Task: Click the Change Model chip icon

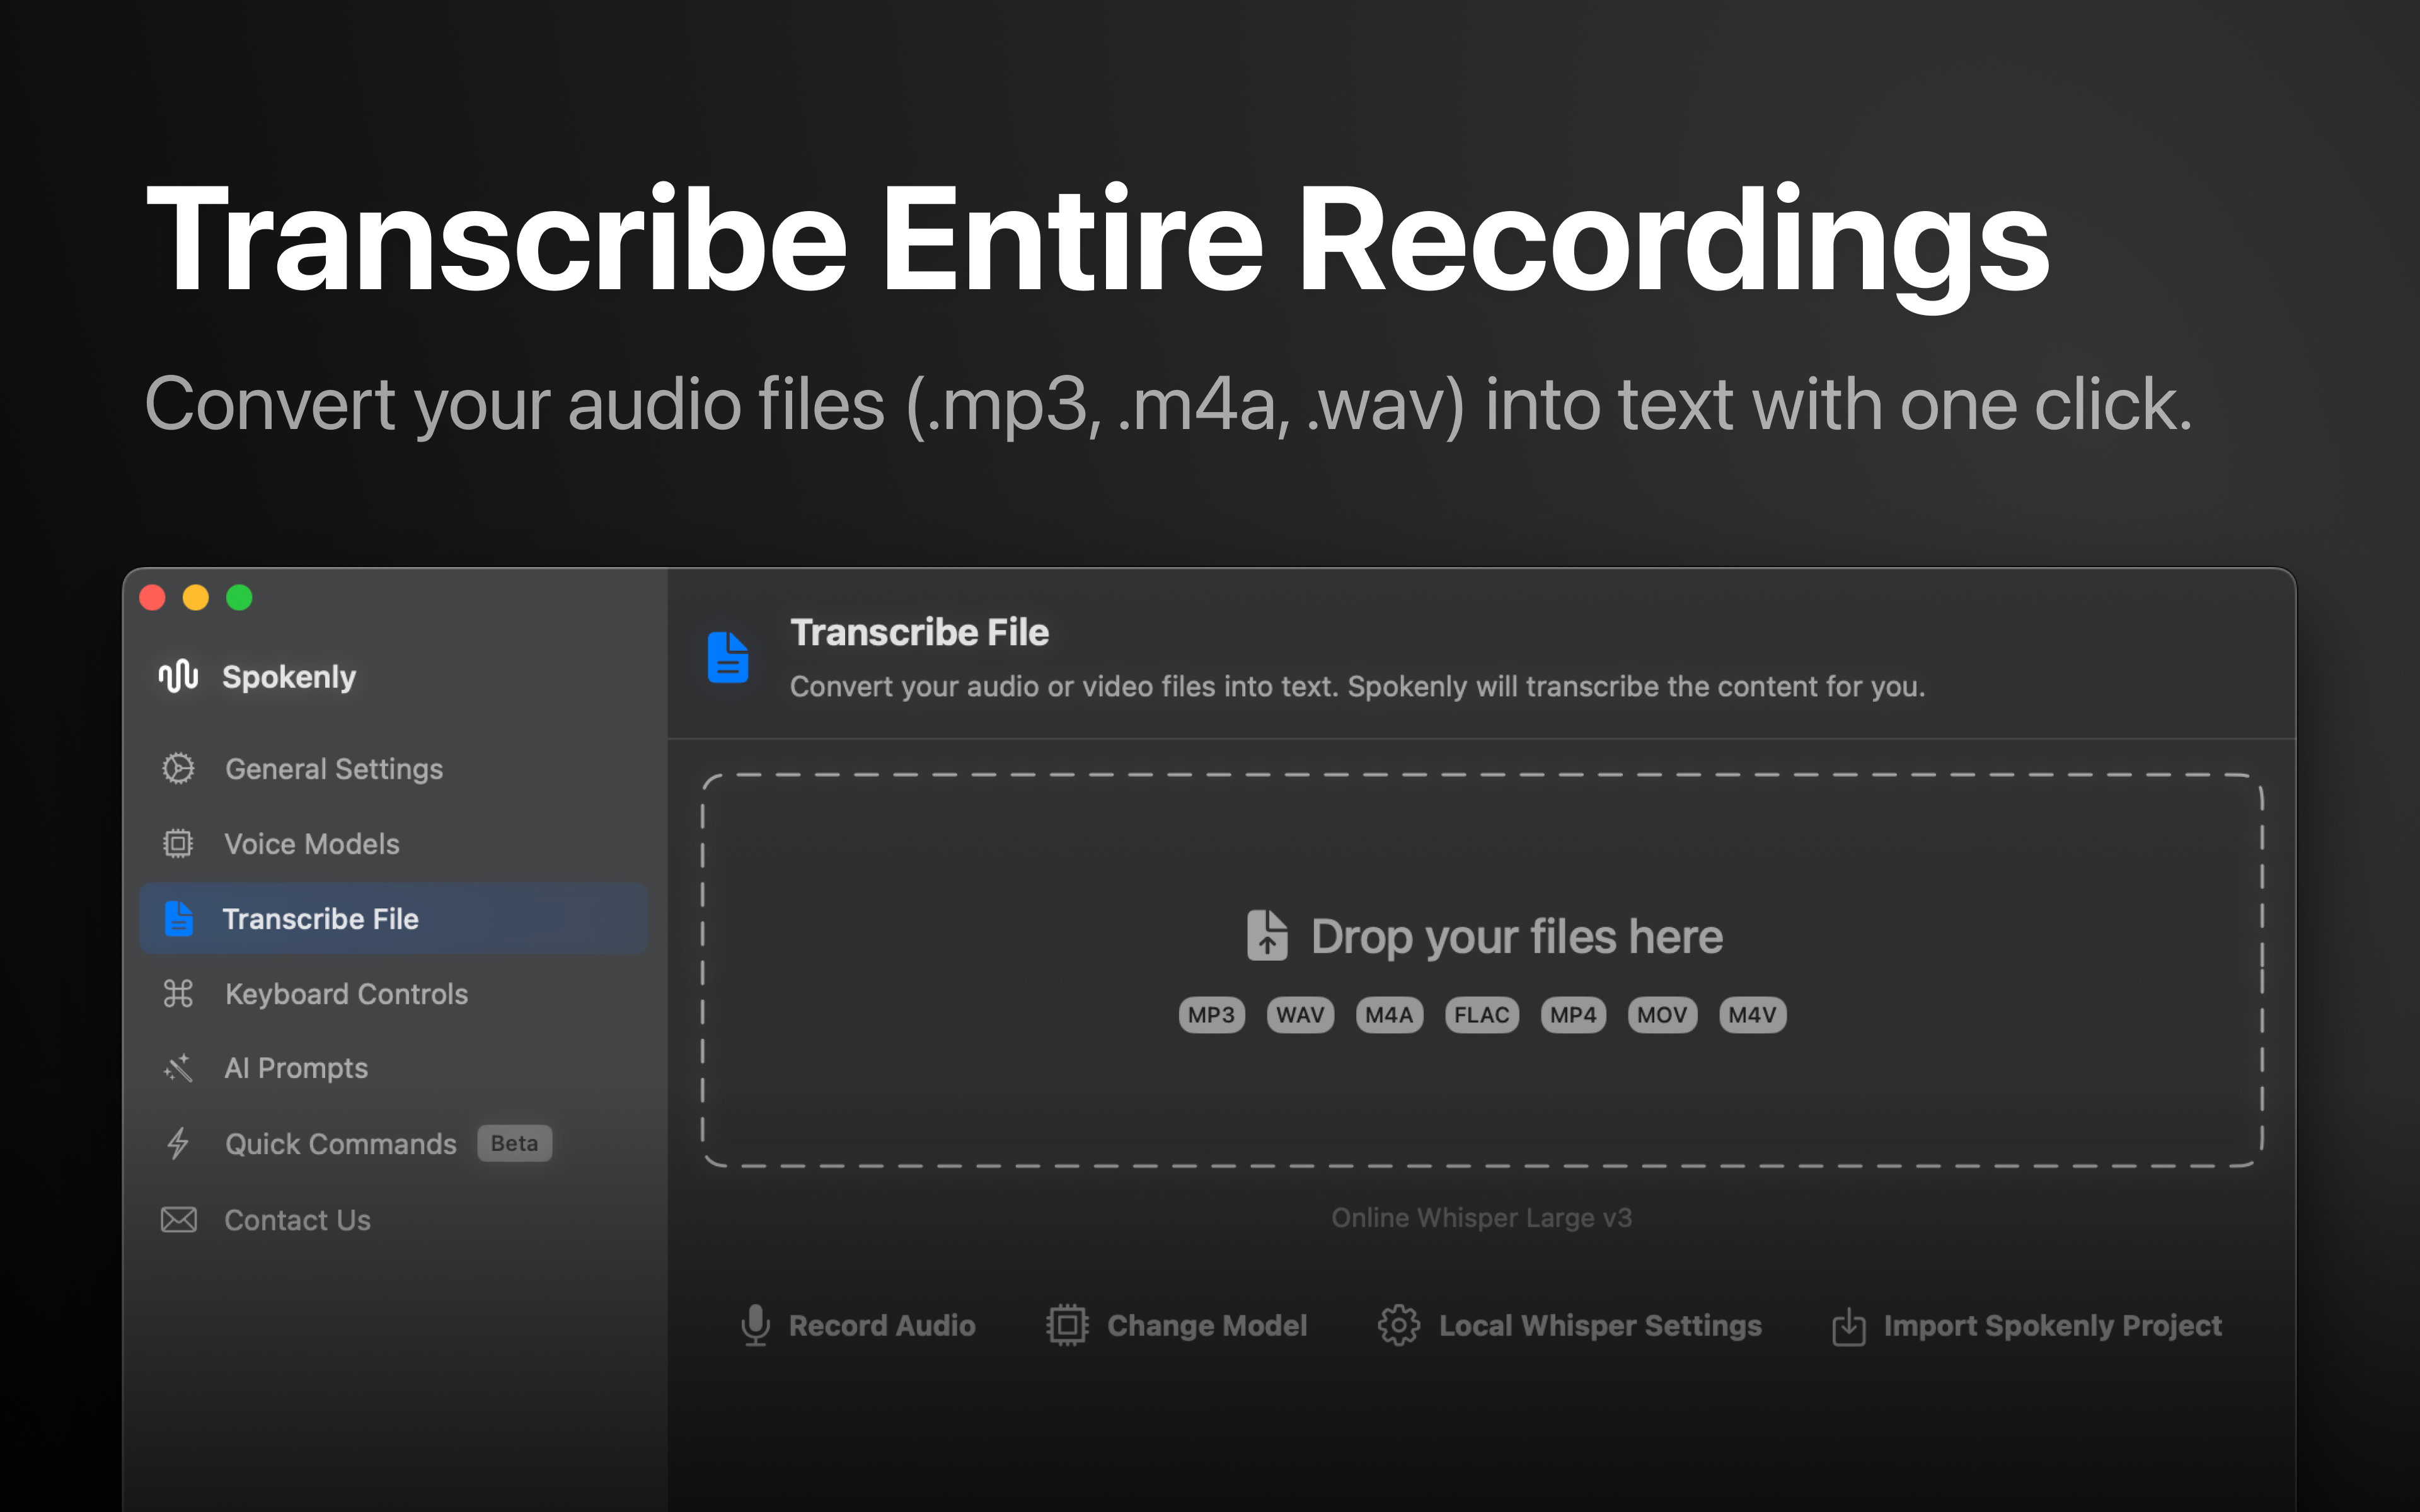Action: click(1067, 1325)
